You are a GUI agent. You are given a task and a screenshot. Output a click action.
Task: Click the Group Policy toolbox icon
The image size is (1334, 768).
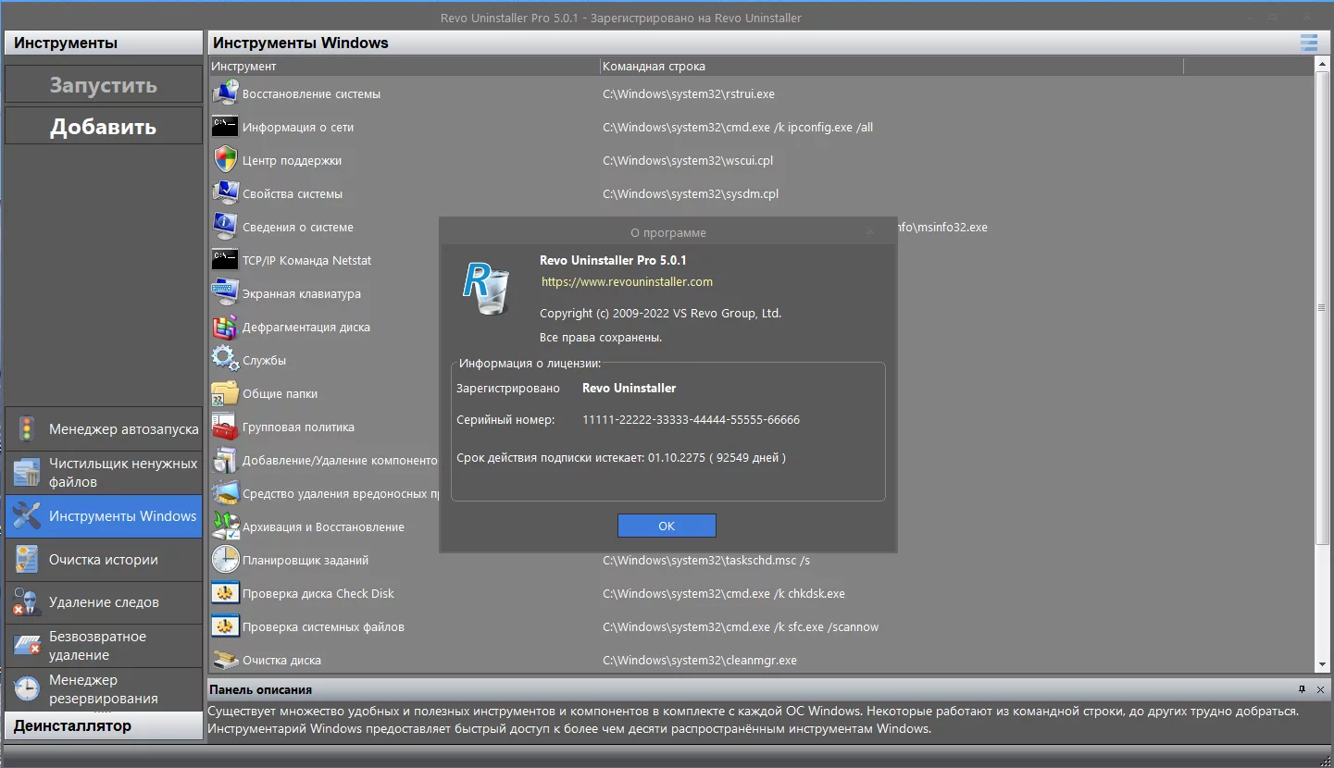(225, 427)
